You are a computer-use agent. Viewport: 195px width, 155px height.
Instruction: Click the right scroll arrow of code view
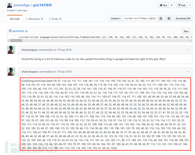pos(191,41)
